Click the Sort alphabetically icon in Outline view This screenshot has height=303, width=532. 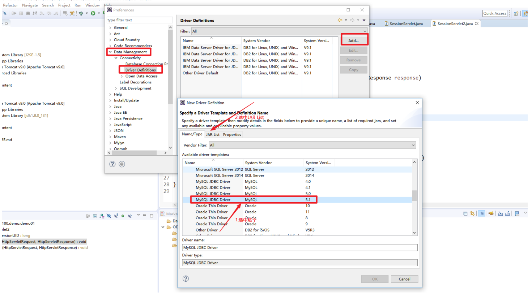102,216
